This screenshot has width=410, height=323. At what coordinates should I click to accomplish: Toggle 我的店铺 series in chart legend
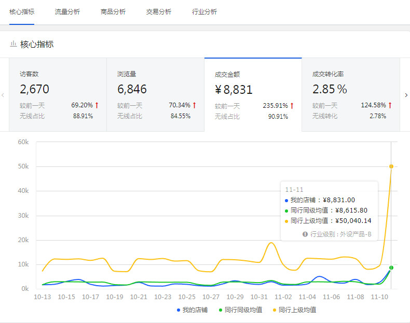(x=193, y=310)
